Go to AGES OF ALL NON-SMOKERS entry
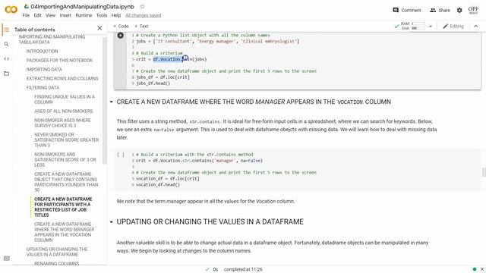Image resolution: width=486 pixels, height=273 pixels. [x=64, y=111]
